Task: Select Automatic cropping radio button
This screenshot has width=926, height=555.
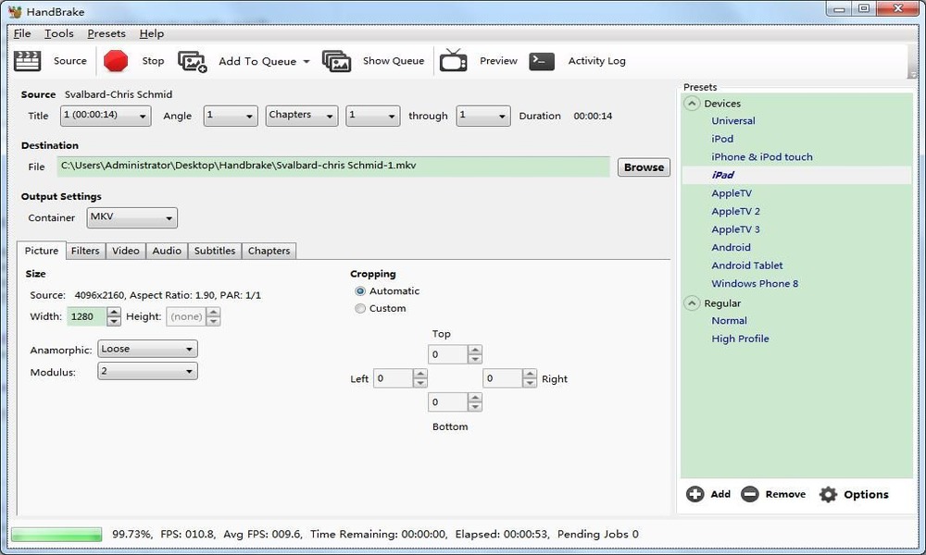Action: [360, 290]
